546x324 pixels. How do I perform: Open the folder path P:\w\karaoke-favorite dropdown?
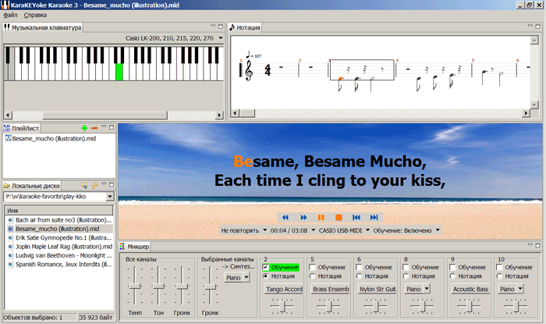tap(110, 198)
